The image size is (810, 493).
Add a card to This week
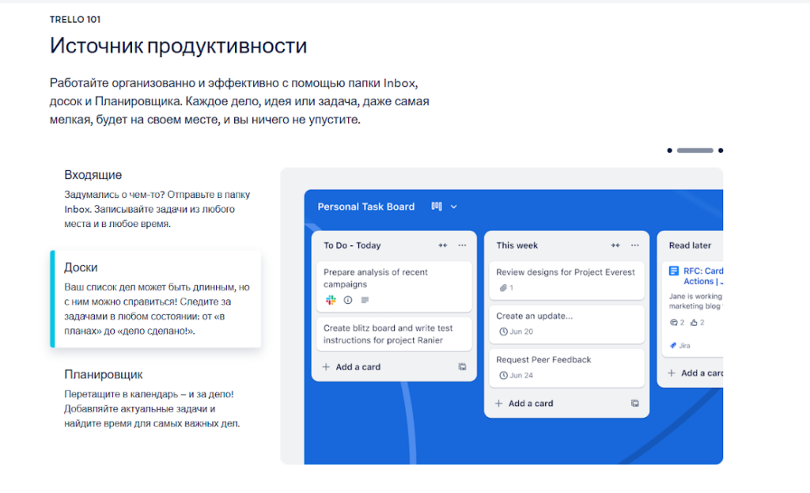click(524, 403)
